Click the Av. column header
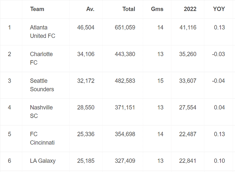The width and height of the screenshot is (235, 172). point(90,9)
